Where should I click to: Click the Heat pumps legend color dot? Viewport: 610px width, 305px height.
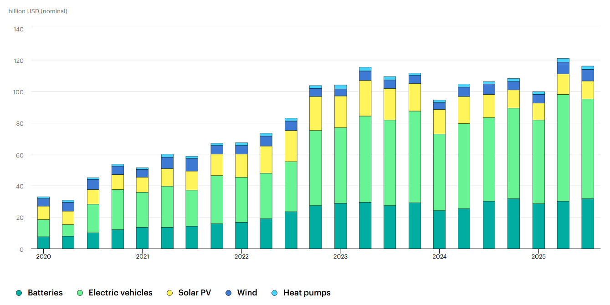click(x=274, y=293)
